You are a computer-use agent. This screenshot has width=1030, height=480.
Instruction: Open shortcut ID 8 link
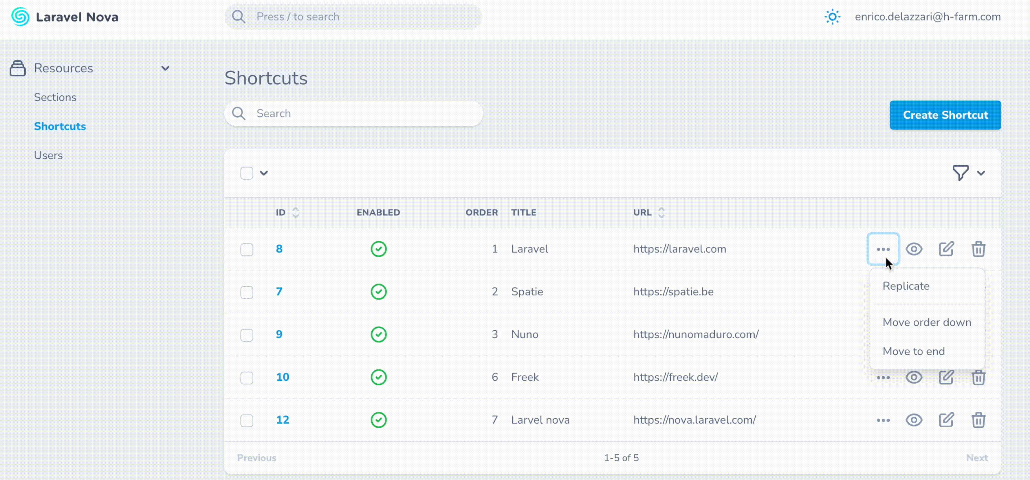(279, 249)
